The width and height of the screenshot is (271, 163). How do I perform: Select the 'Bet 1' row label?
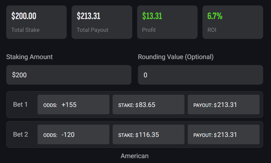[21, 105]
